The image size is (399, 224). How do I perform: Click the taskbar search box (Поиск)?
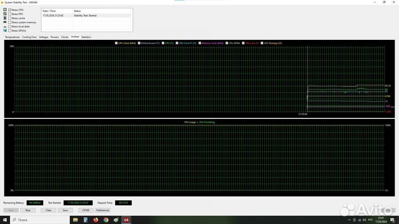[40, 220]
